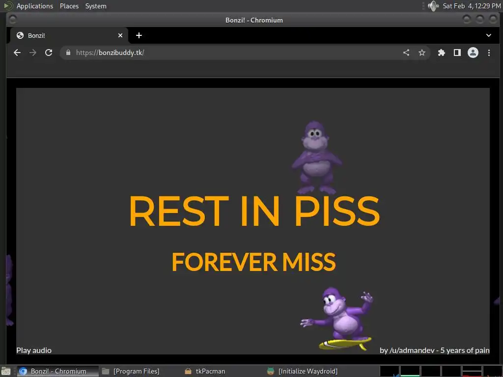The image size is (503, 377).
Task: Open the Extensions puzzle-piece icon
Action: pos(442,53)
